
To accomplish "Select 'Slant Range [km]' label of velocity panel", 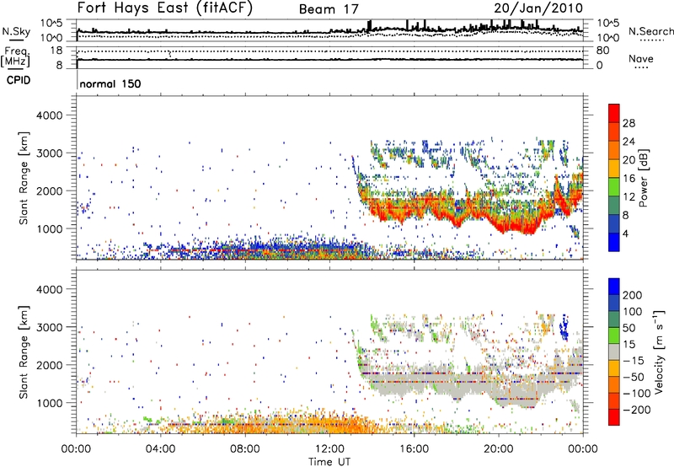I will click(24, 352).
